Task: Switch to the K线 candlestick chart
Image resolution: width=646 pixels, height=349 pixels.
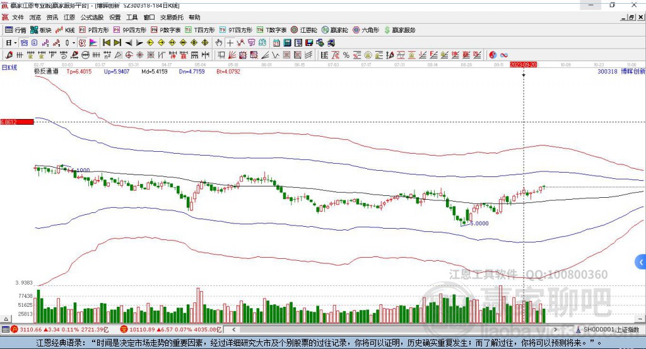Action: [x=65, y=30]
